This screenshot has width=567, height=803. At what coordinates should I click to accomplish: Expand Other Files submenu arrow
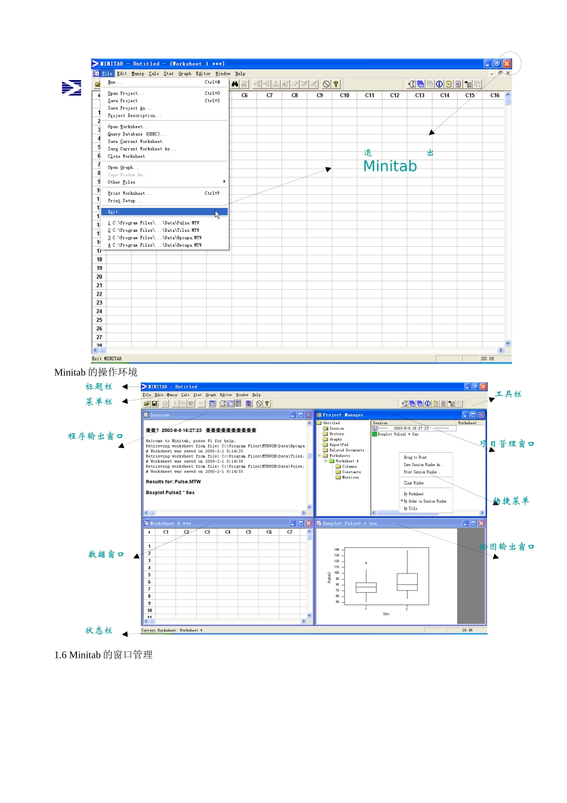pos(224,182)
